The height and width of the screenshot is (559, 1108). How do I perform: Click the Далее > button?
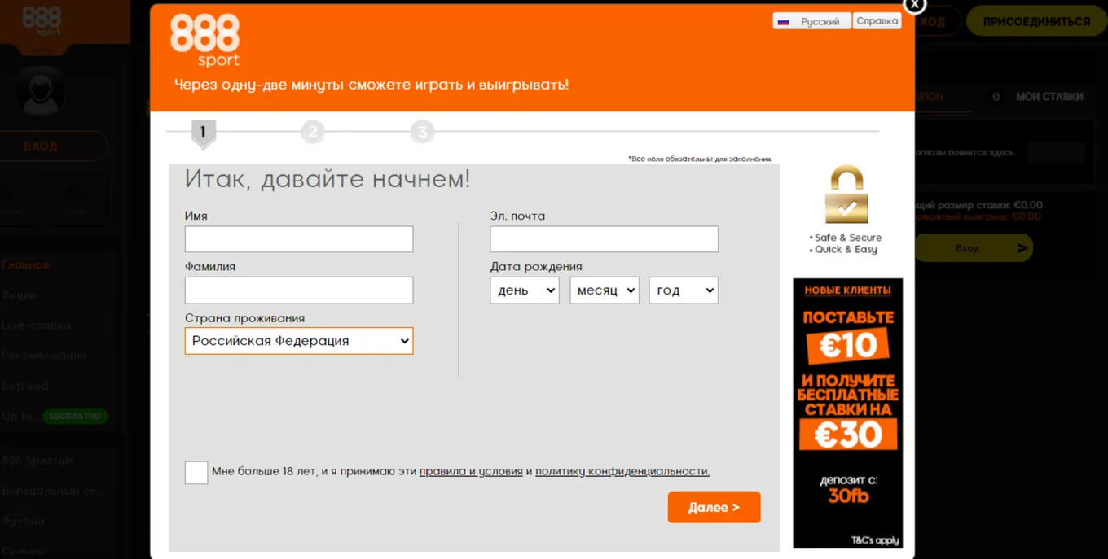[714, 507]
